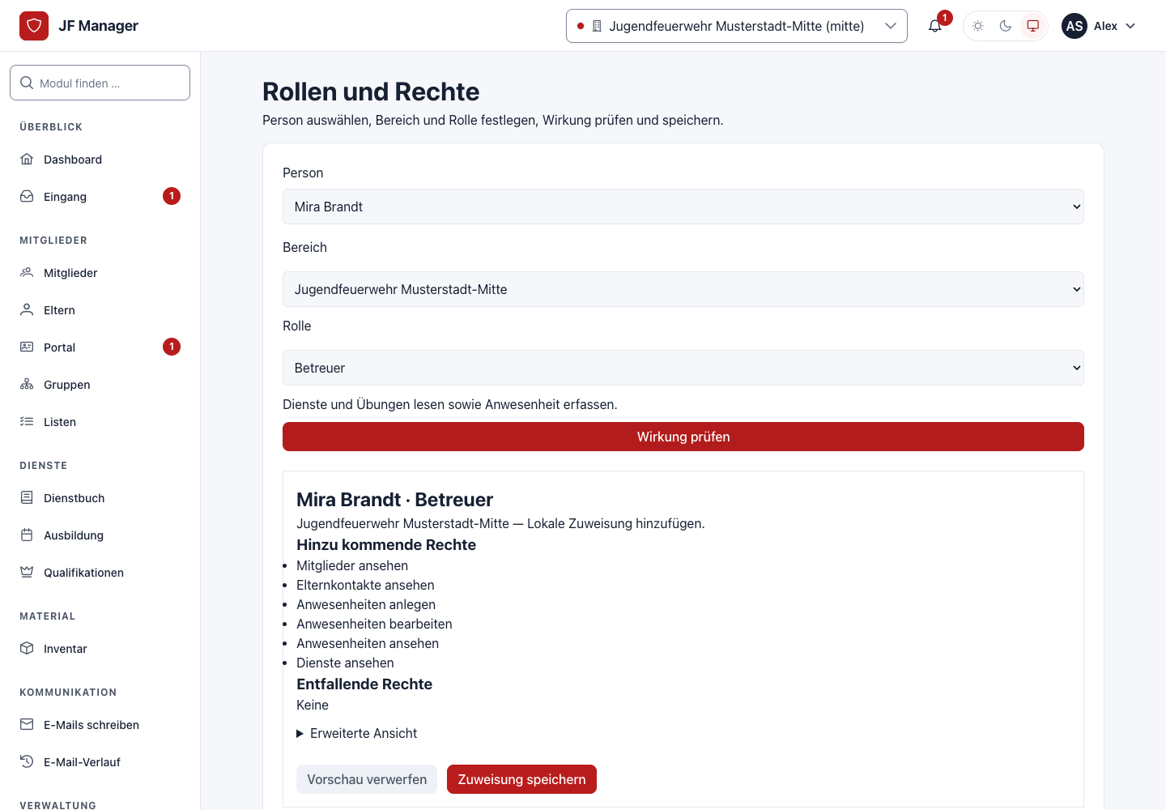Open the Bereich dropdown
The height and width of the screenshot is (810, 1166).
[683, 289]
